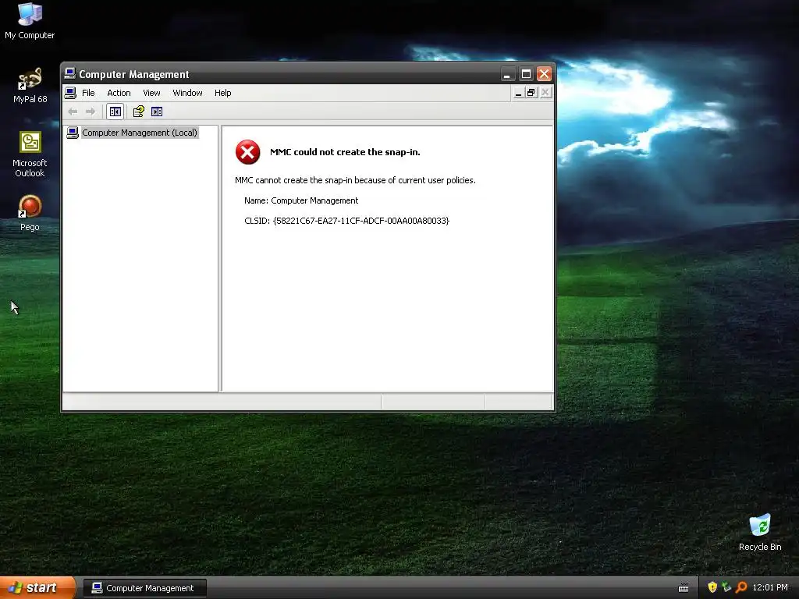This screenshot has width=799, height=599.
Task: Open the Action menu
Action: (119, 93)
